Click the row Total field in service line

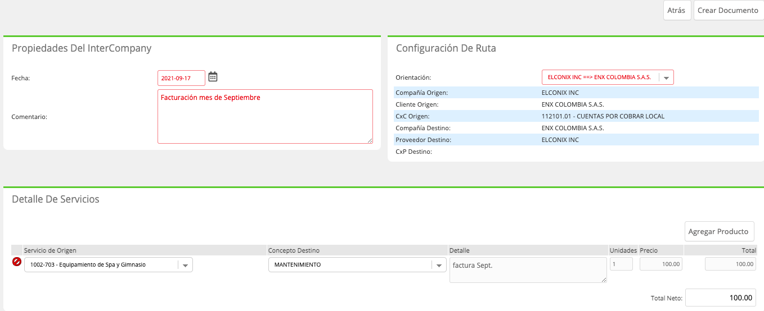[731, 264]
